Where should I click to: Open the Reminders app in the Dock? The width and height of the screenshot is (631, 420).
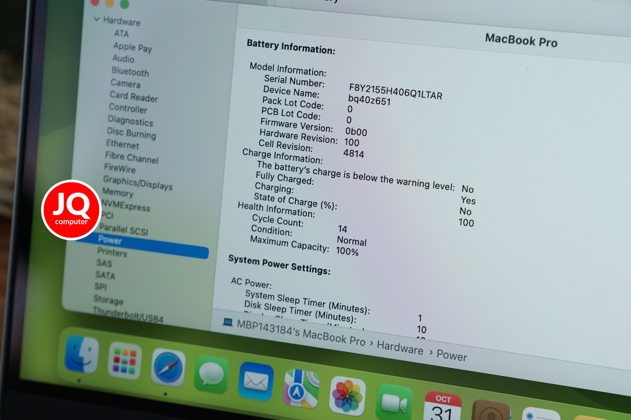click(x=540, y=414)
